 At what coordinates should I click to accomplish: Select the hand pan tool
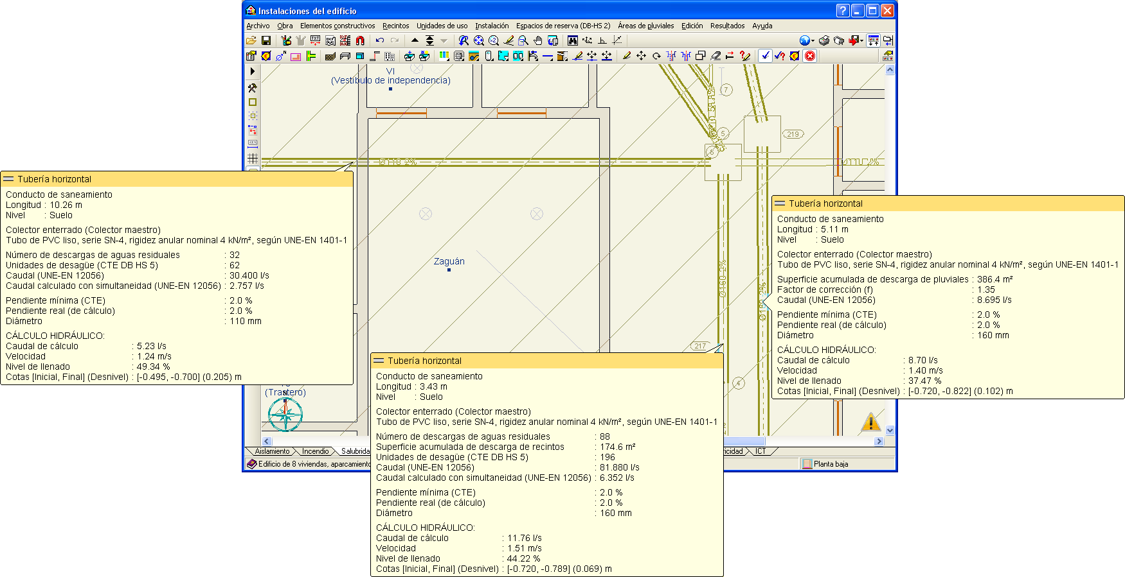pyautogui.click(x=538, y=40)
